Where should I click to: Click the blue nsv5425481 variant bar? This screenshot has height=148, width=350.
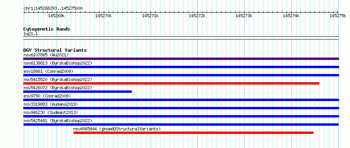coord(181,125)
